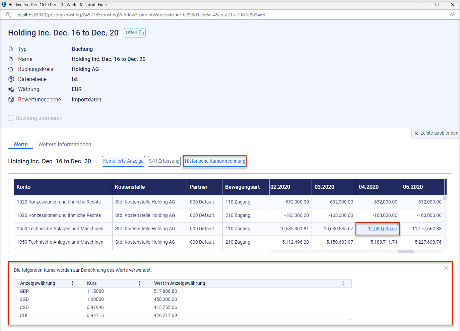
Task: Click the 05.2020 column header
Action: 422,187
